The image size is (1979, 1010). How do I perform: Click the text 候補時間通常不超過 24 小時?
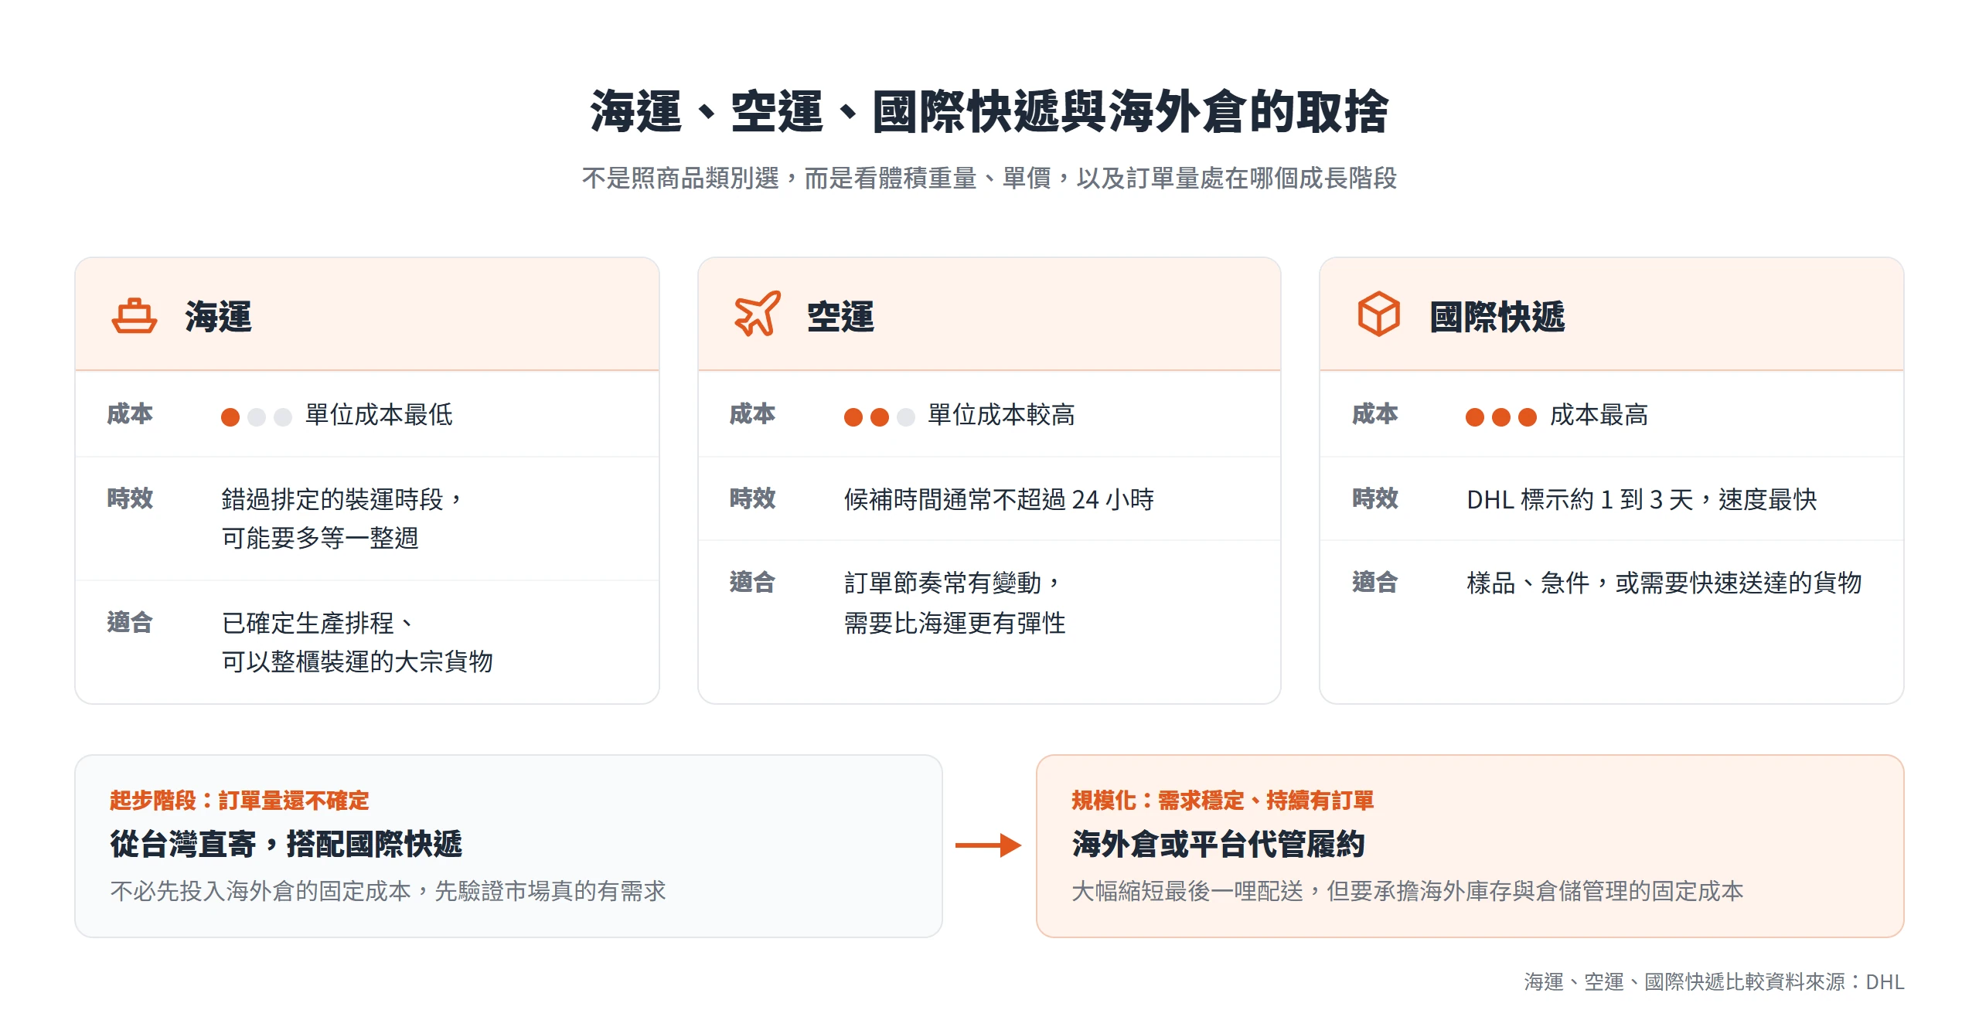pyautogui.click(x=999, y=499)
